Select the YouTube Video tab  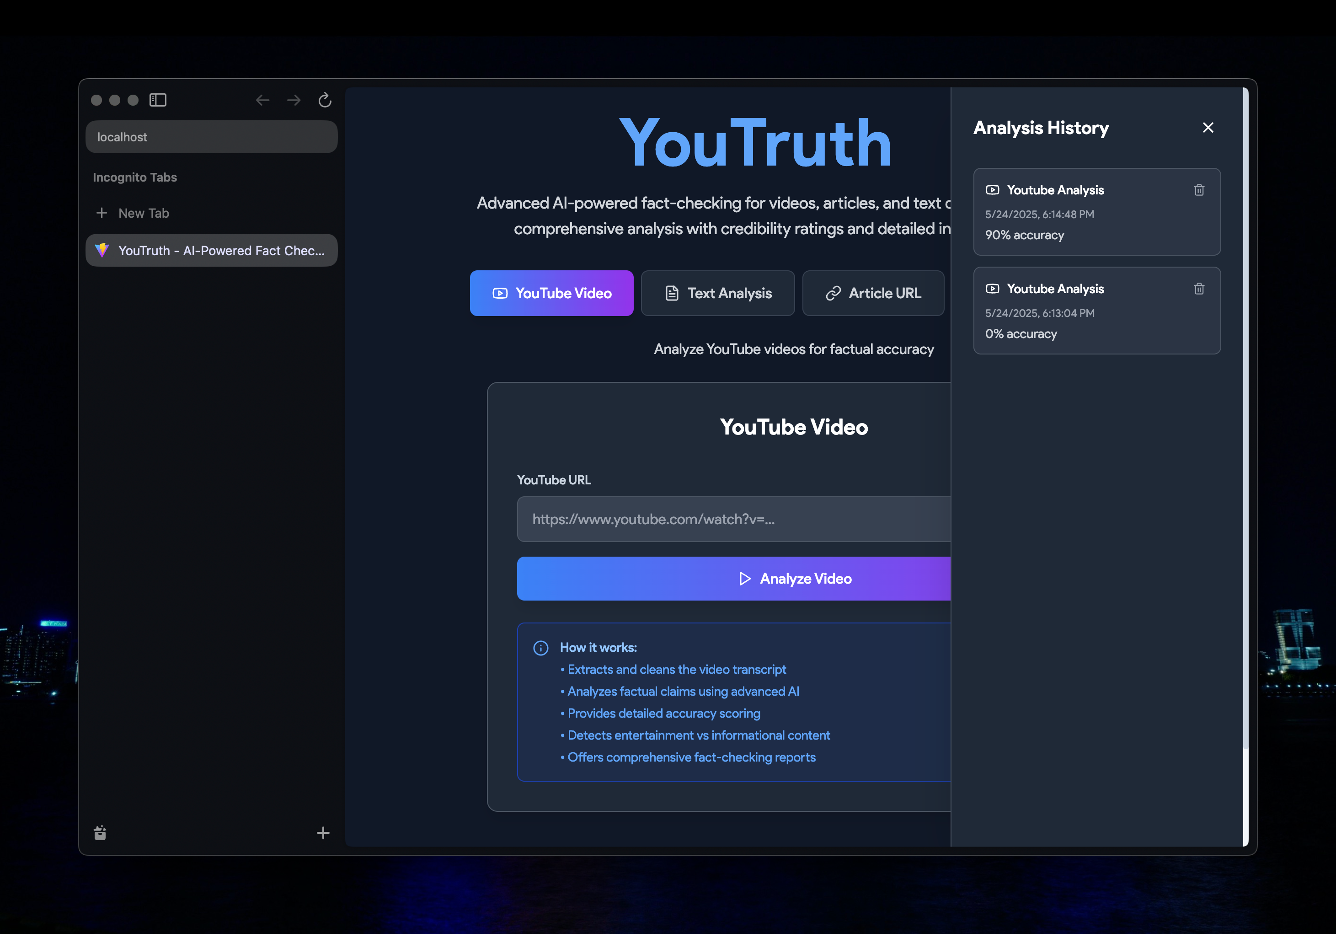click(x=551, y=293)
